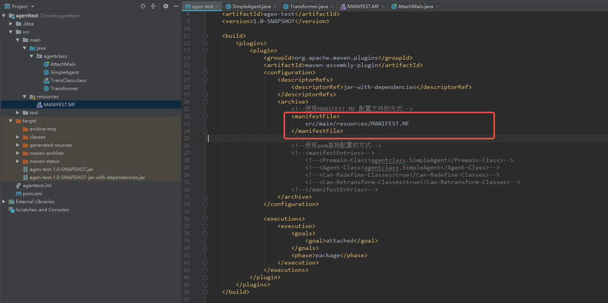Click line number 25 in gutter

click(187, 138)
